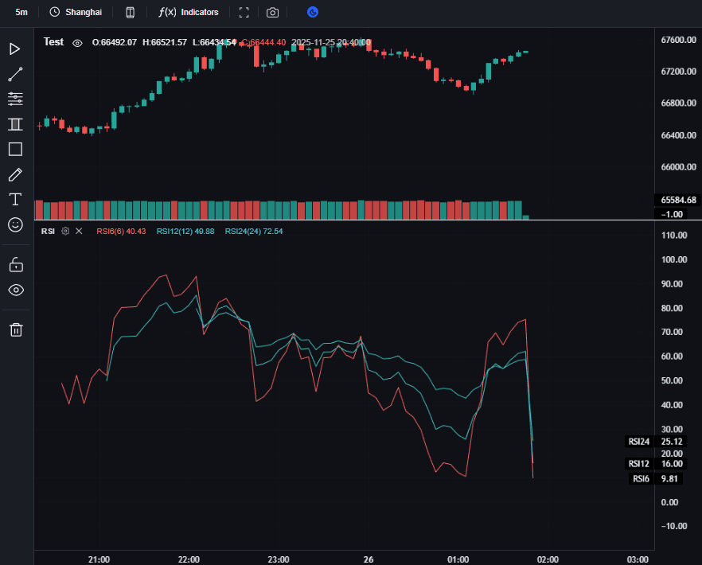Select the parallel channel tool
The width and height of the screenshot is (702, 565).
point(15,124)
